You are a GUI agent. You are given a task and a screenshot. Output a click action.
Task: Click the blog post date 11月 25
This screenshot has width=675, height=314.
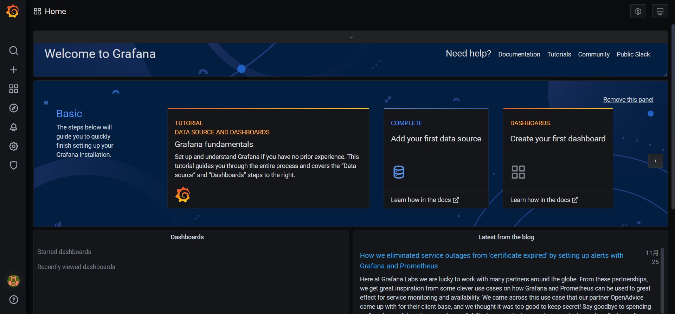point(652,258)
